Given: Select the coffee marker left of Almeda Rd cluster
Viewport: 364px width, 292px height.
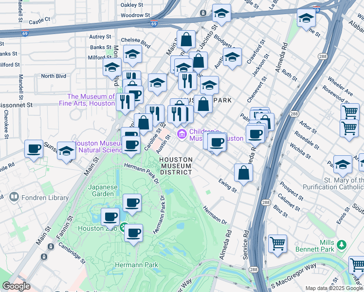Looking at the screenshot, I should click(255, 134).
